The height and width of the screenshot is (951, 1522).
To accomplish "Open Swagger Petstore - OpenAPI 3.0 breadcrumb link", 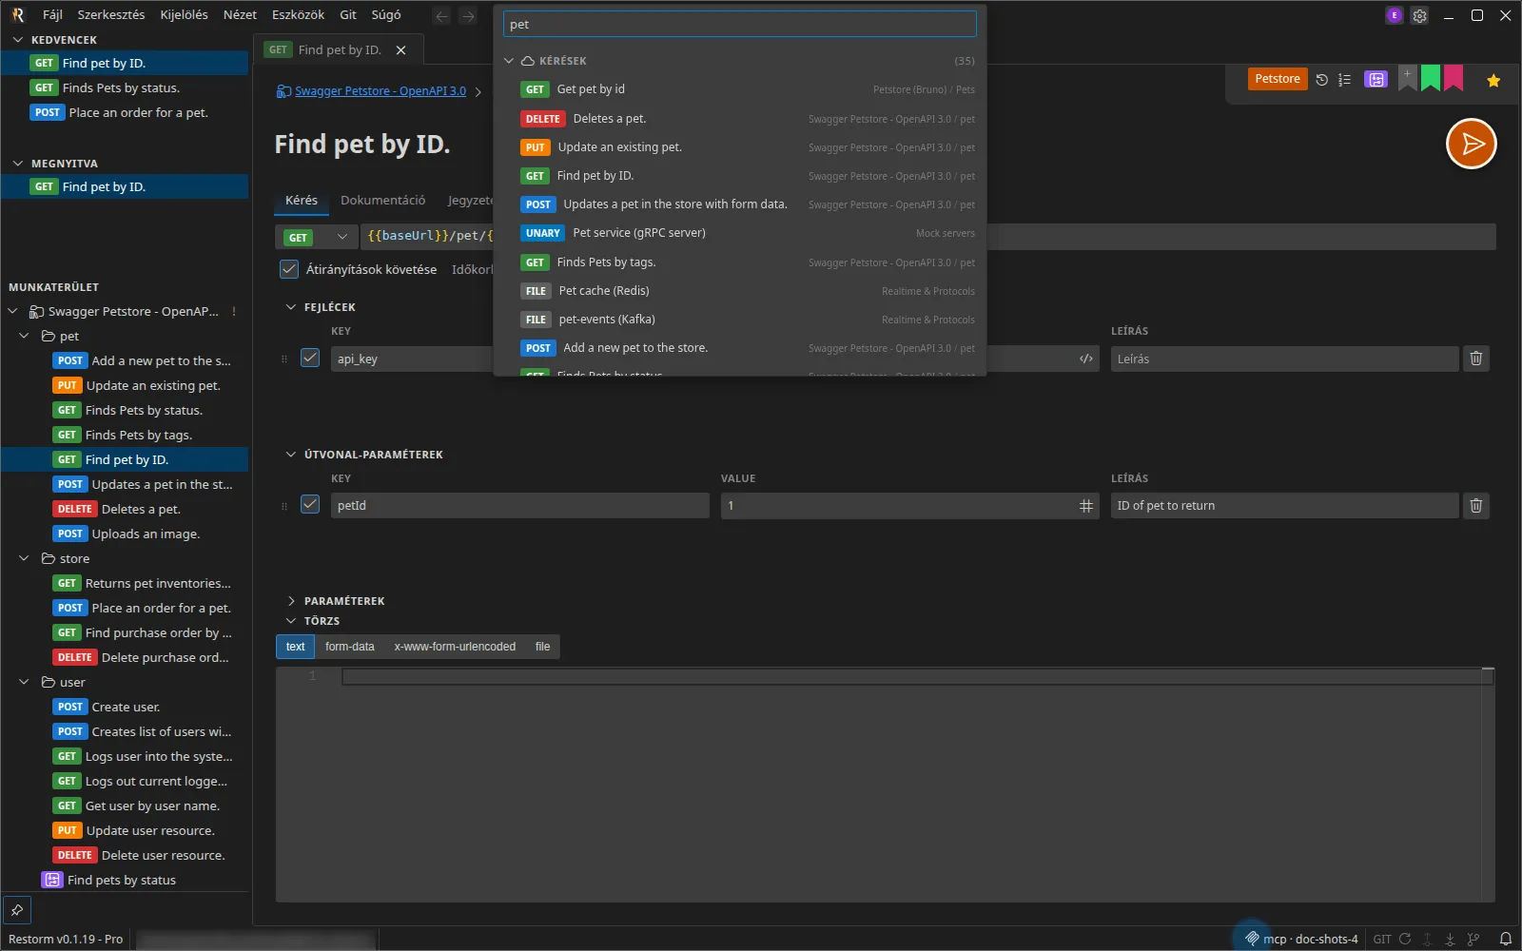I will pos(380,91).
